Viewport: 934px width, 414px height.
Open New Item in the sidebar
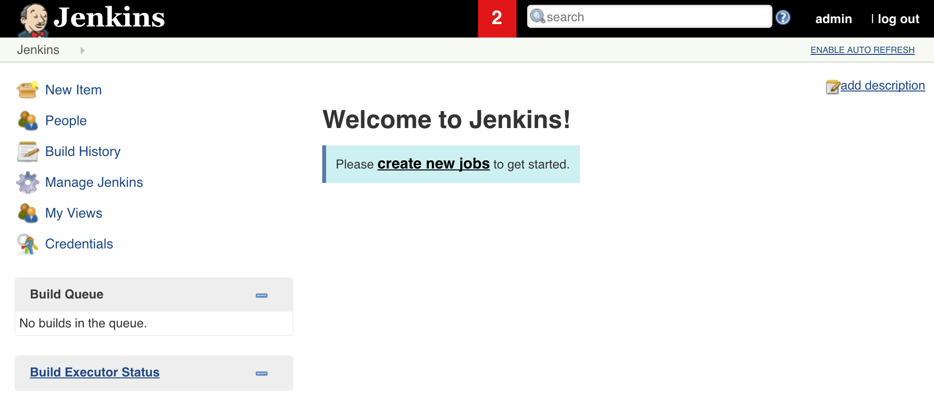pyautogui.click(x=74, y=90)
